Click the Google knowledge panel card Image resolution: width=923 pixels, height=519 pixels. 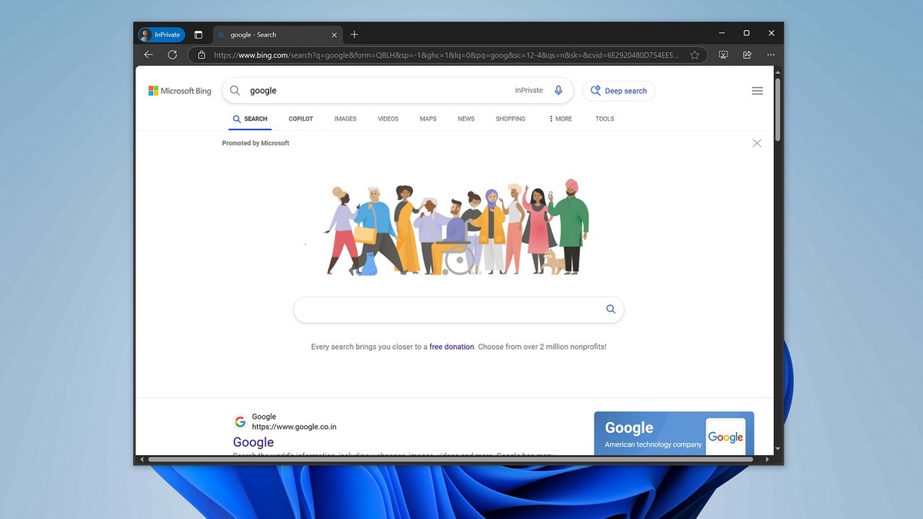pos(674,434)
